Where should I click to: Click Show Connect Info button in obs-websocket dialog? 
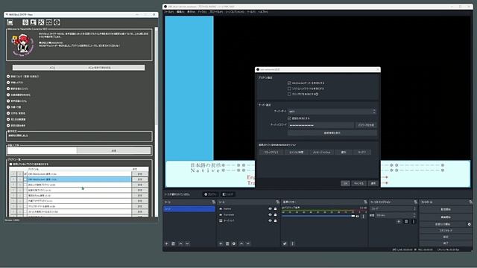point(332,133)
